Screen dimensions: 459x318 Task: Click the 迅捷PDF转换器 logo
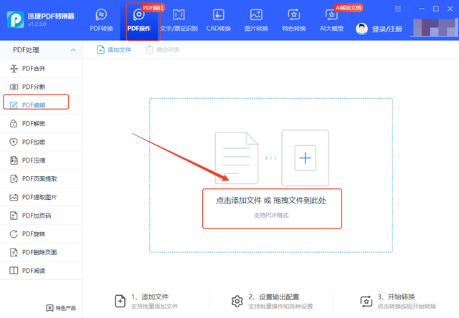(x=15, y=19)
